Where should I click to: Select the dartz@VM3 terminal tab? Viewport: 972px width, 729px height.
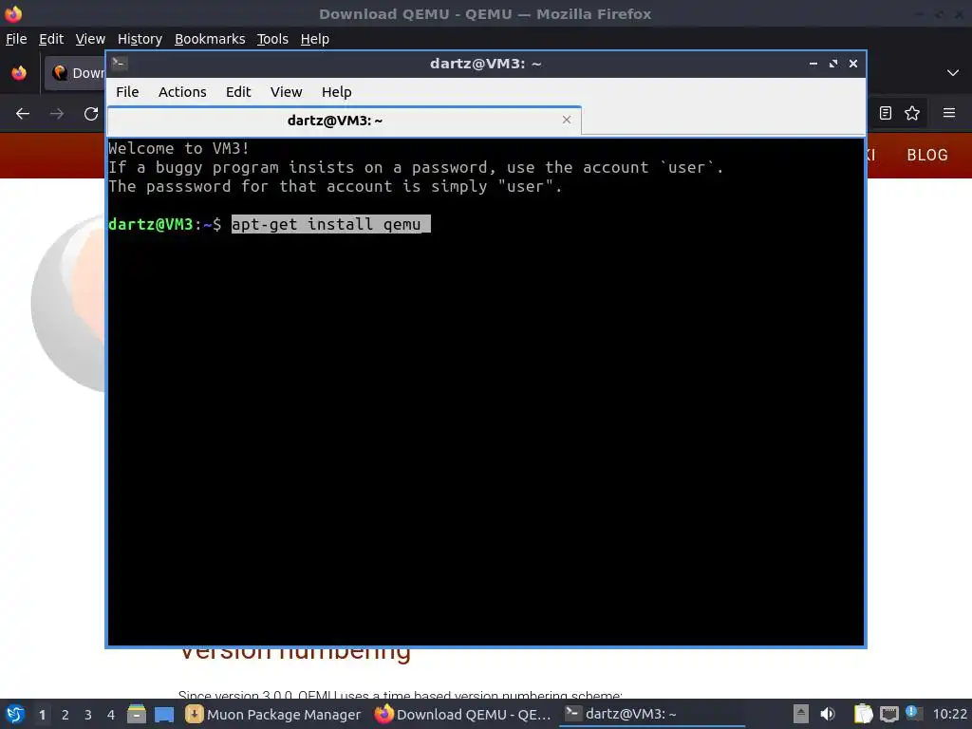344,121
